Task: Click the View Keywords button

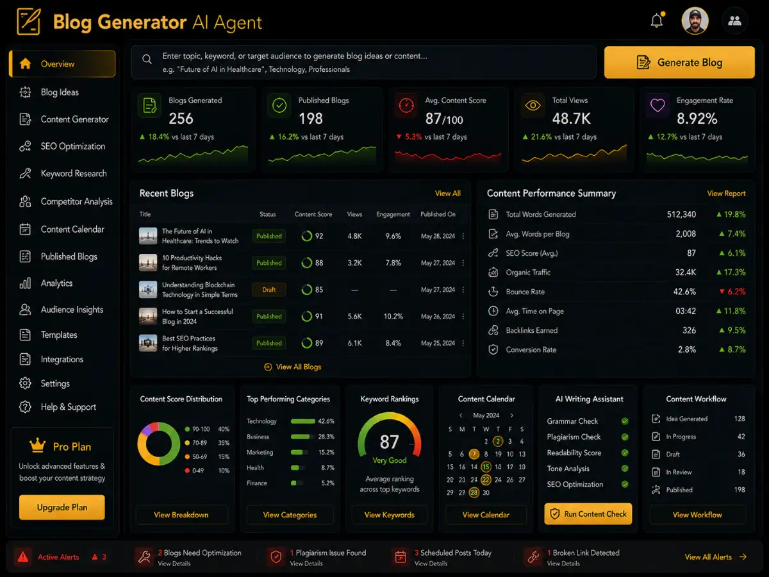Action: [x=390, y=515]
